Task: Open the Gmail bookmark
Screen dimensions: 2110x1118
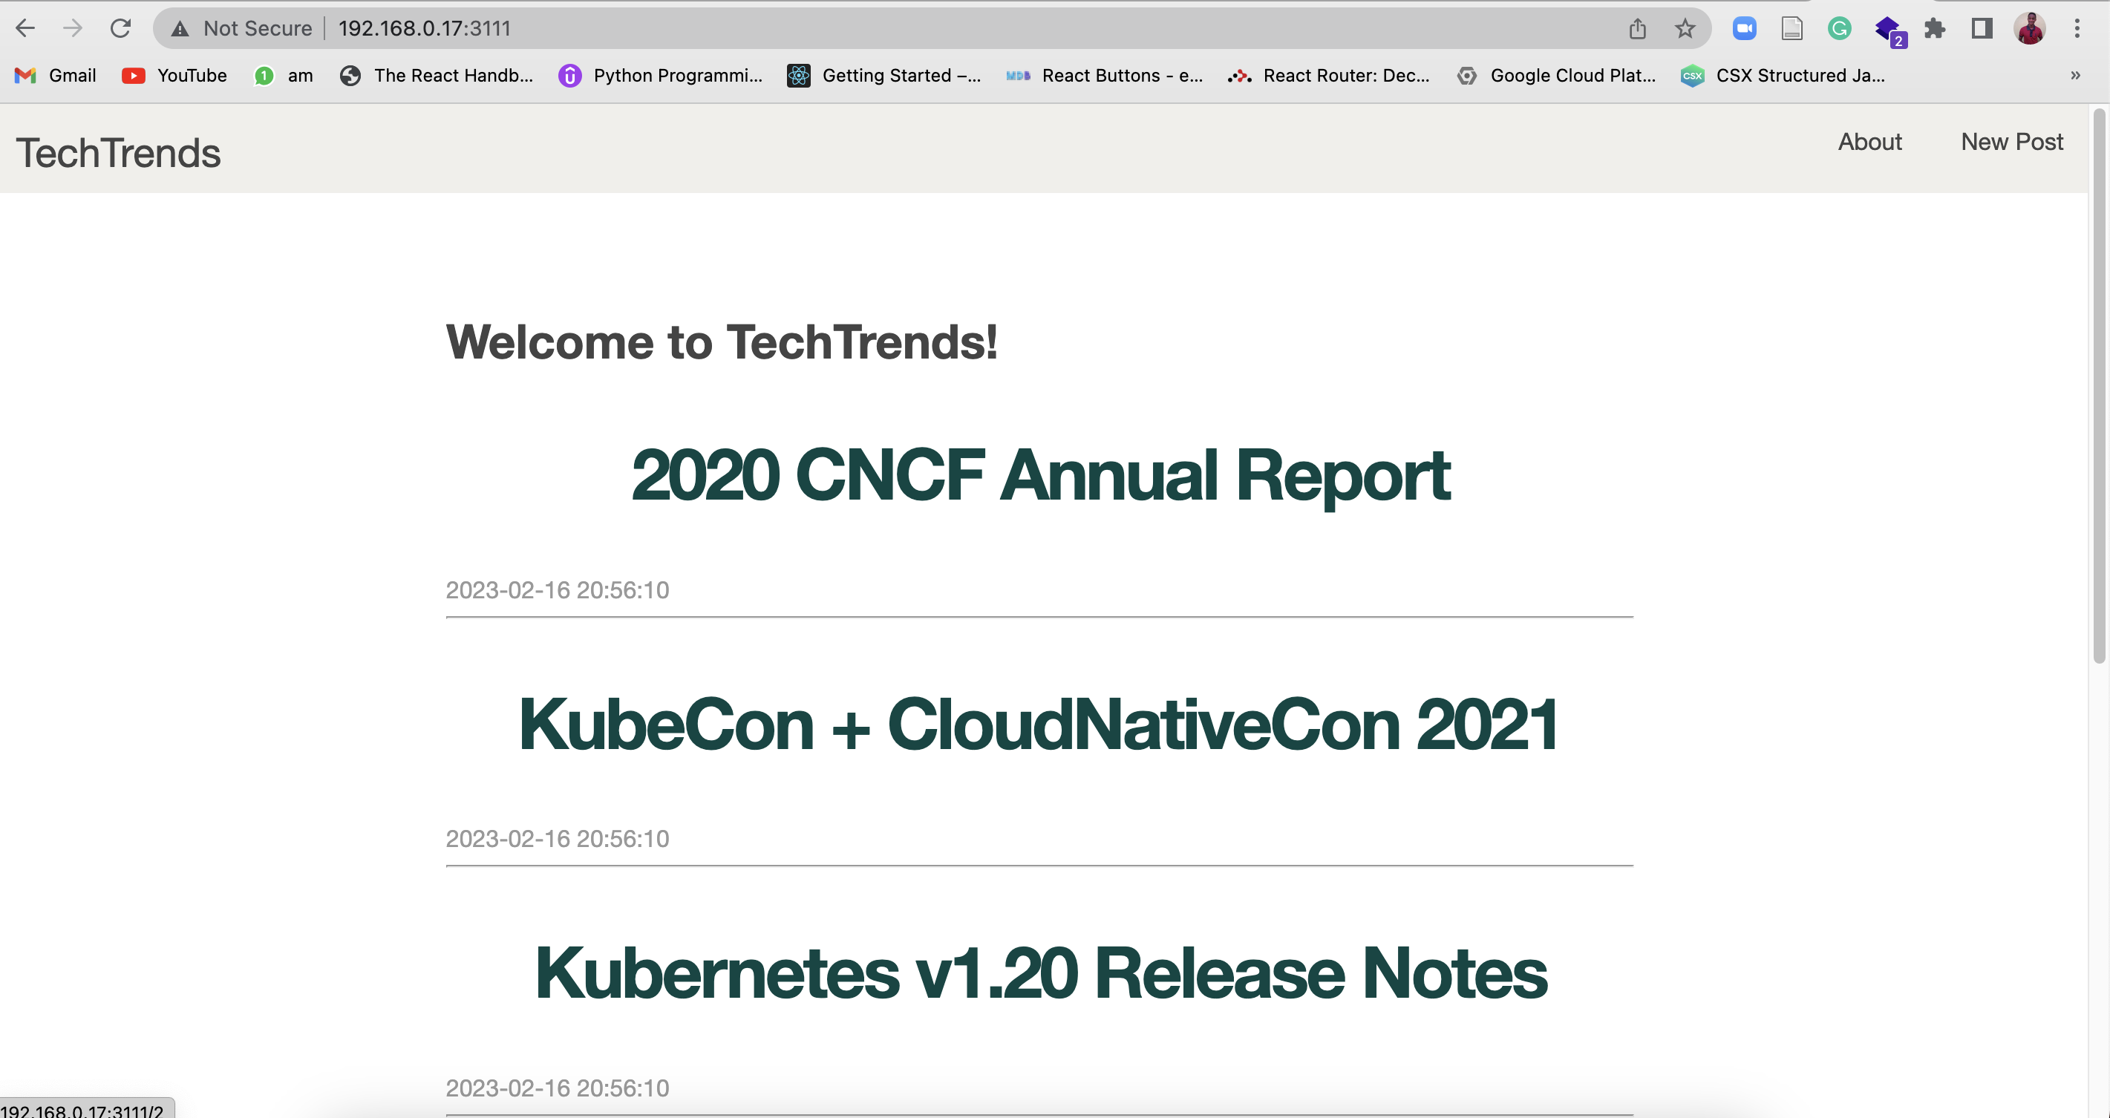Action: [x=54, y=76]
